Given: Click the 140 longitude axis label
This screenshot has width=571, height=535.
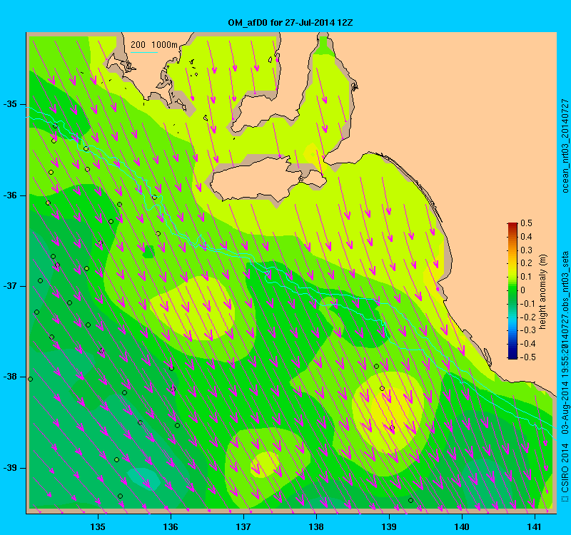Looking at the screenshot, I should pyautogui.click(x=462, y=527).
